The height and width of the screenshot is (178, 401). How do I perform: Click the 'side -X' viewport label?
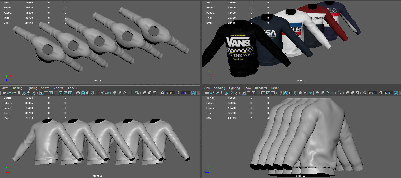point(300,176)
